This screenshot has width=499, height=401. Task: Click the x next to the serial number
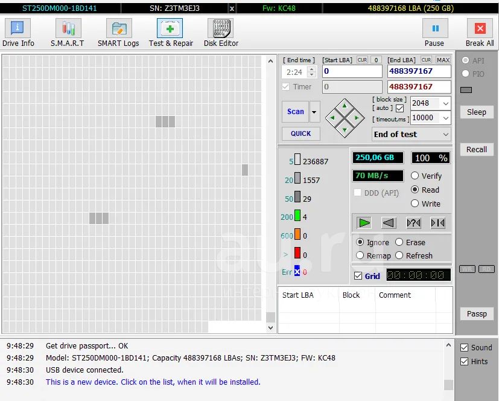(232, 8)
